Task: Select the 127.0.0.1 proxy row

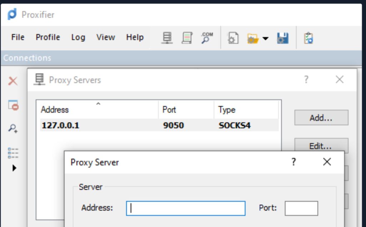Action: click(x=159, y=125)
